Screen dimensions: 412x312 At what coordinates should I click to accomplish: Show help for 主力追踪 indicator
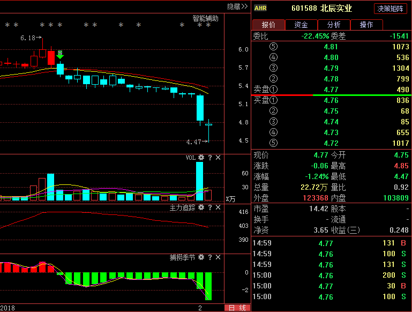click(x=210, y=207)
